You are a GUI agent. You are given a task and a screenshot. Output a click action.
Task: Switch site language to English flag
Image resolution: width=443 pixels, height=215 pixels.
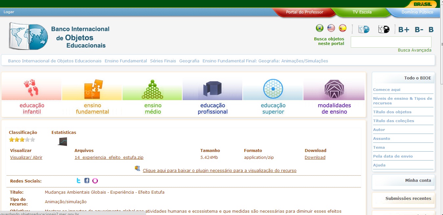coord(331,28)
